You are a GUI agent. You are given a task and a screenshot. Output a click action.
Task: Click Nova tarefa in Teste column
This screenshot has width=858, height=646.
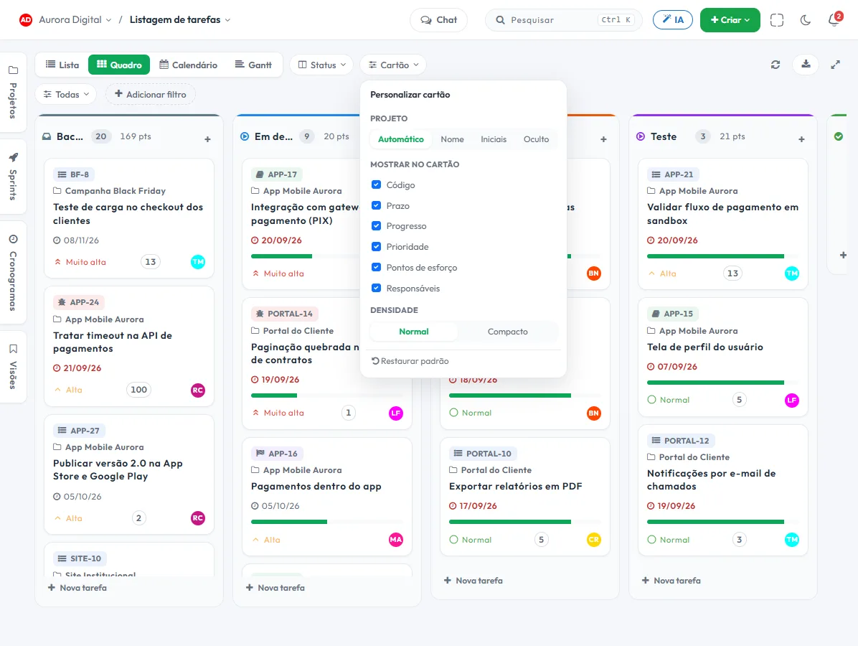tap(671, 580)
